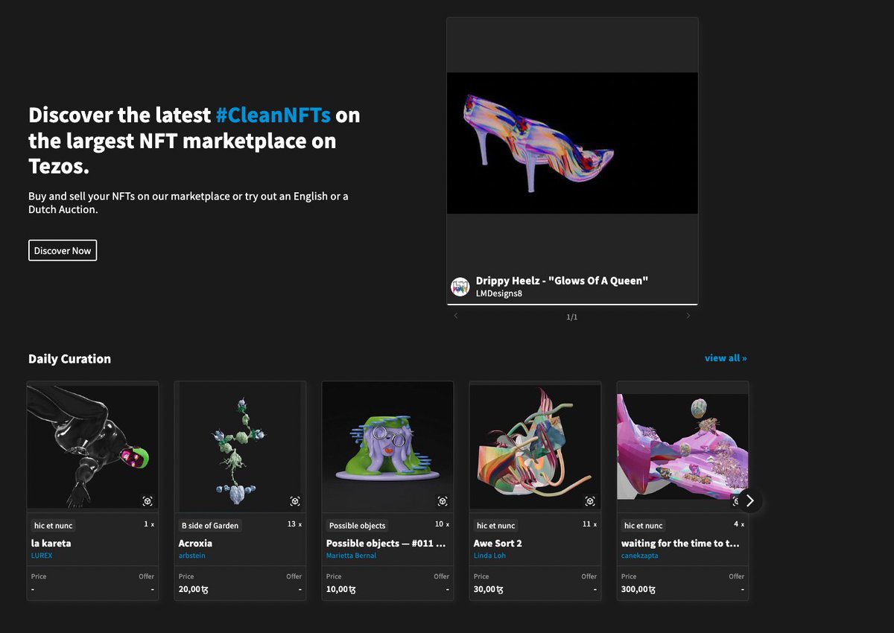Click the Acroxia title

195,544
